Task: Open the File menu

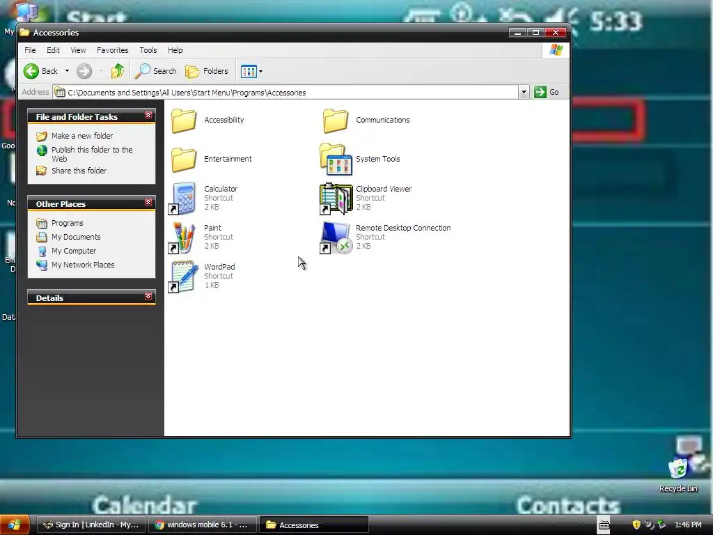Action: [x=30, y=50]
